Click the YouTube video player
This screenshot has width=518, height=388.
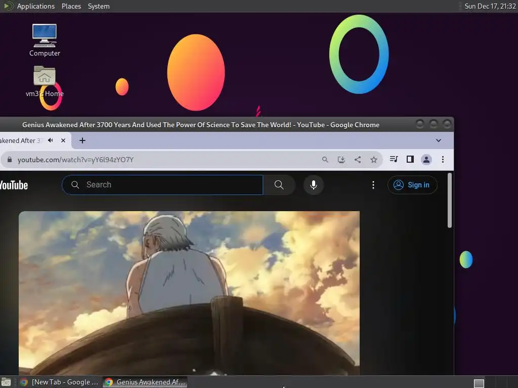(189, 293)
